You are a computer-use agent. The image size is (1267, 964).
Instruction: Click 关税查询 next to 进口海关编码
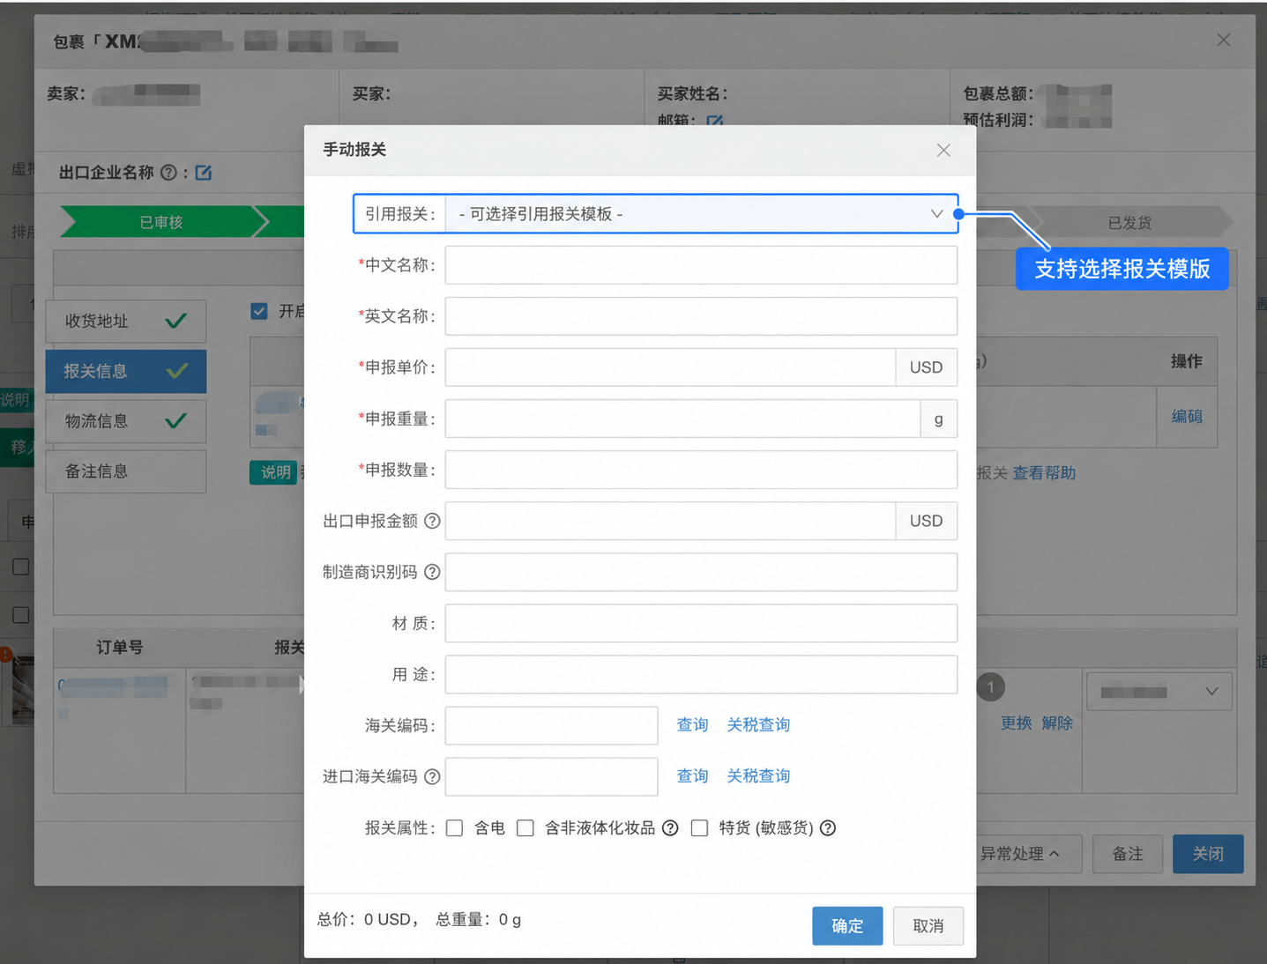pos(758,776)
